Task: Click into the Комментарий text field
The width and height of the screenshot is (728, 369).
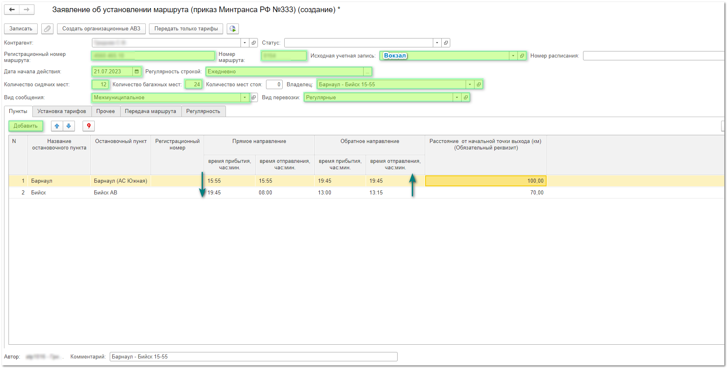Action: (x=253, y=357)
